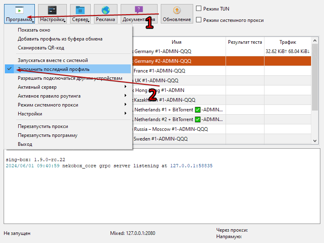This screenshot has height=243, width=324.
Task: Click the Результат теста column header
Action: click(245, 42)
